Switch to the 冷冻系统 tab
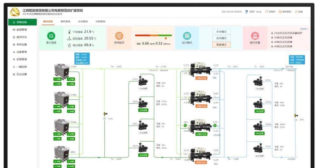The width and height of the screenshot is (318, 168). (x=83, y=22)
